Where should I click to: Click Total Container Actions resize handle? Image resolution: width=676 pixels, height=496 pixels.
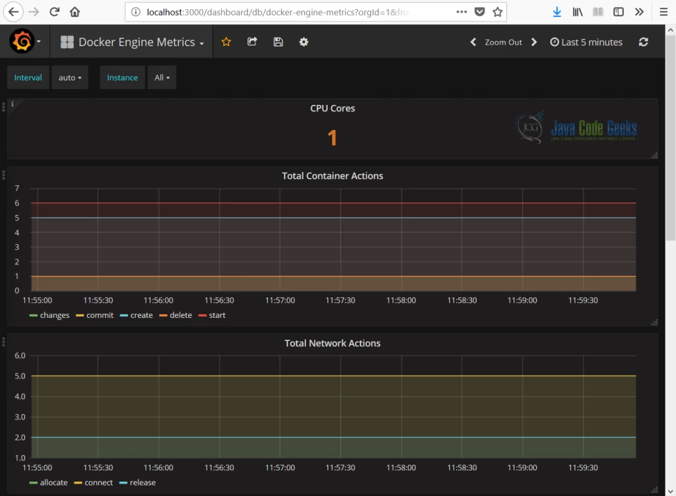[654, 322]
